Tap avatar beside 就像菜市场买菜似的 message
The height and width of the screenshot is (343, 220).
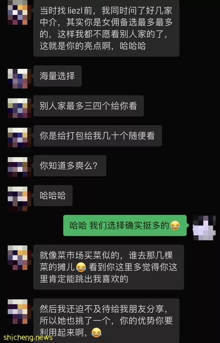[18, 258]
